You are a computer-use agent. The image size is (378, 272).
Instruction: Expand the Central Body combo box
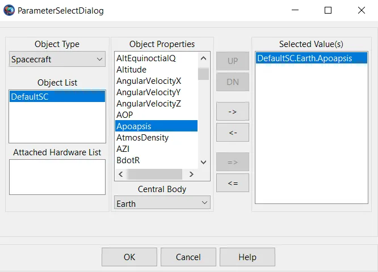[x=162, y=203]
